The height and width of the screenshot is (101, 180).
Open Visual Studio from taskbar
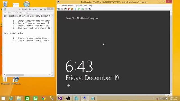[60, 98]
